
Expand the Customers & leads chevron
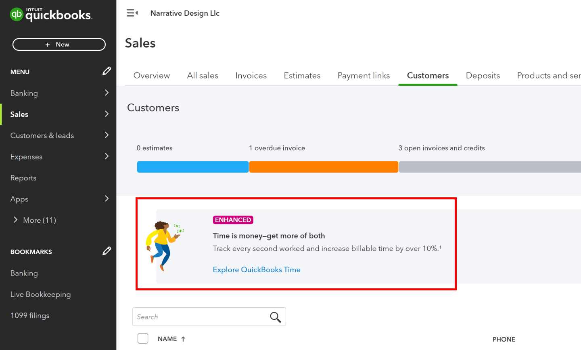(107, 135)
